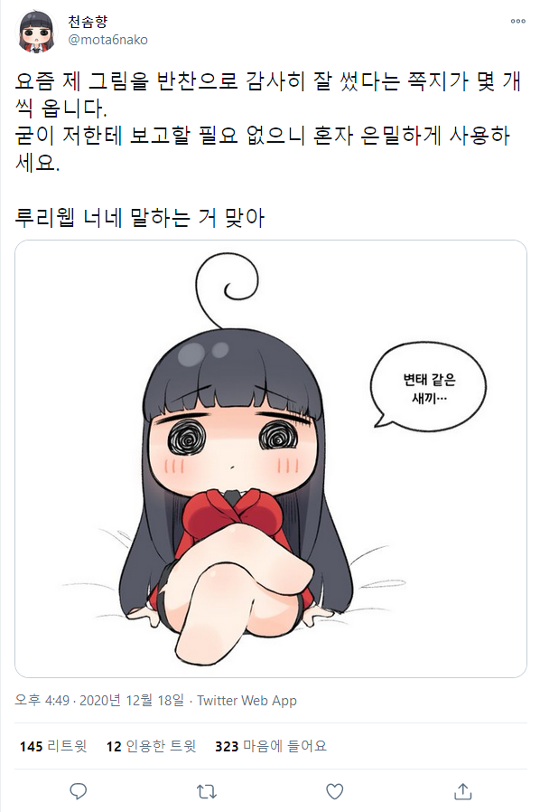
Task: Click the date 2020년 12월 18일
Action: (x=132, y=700)
